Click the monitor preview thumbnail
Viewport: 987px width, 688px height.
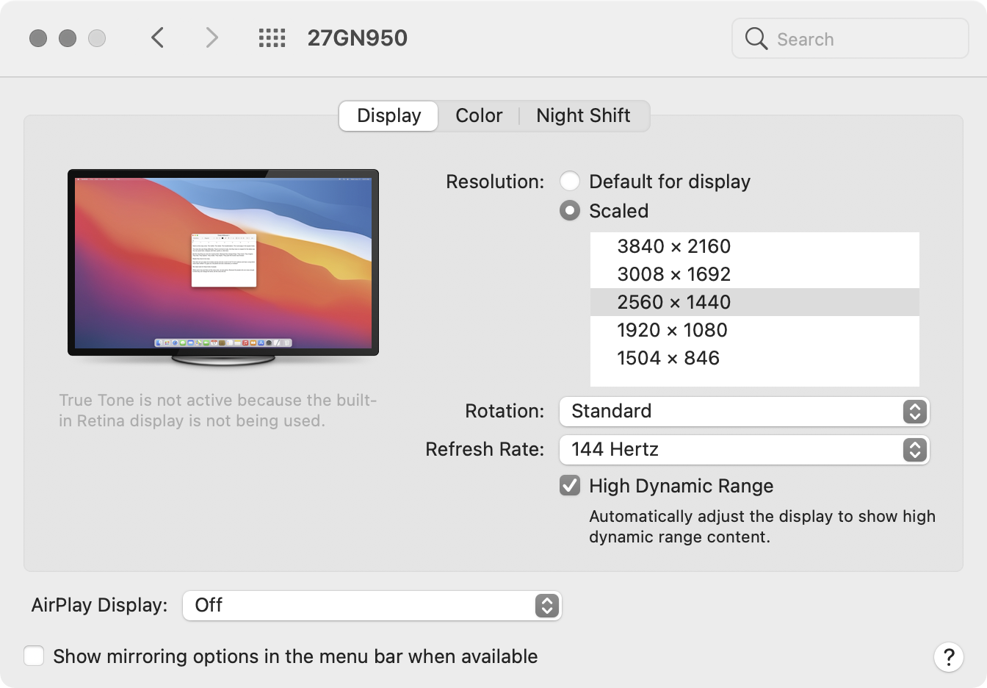(x=223, y=268)
